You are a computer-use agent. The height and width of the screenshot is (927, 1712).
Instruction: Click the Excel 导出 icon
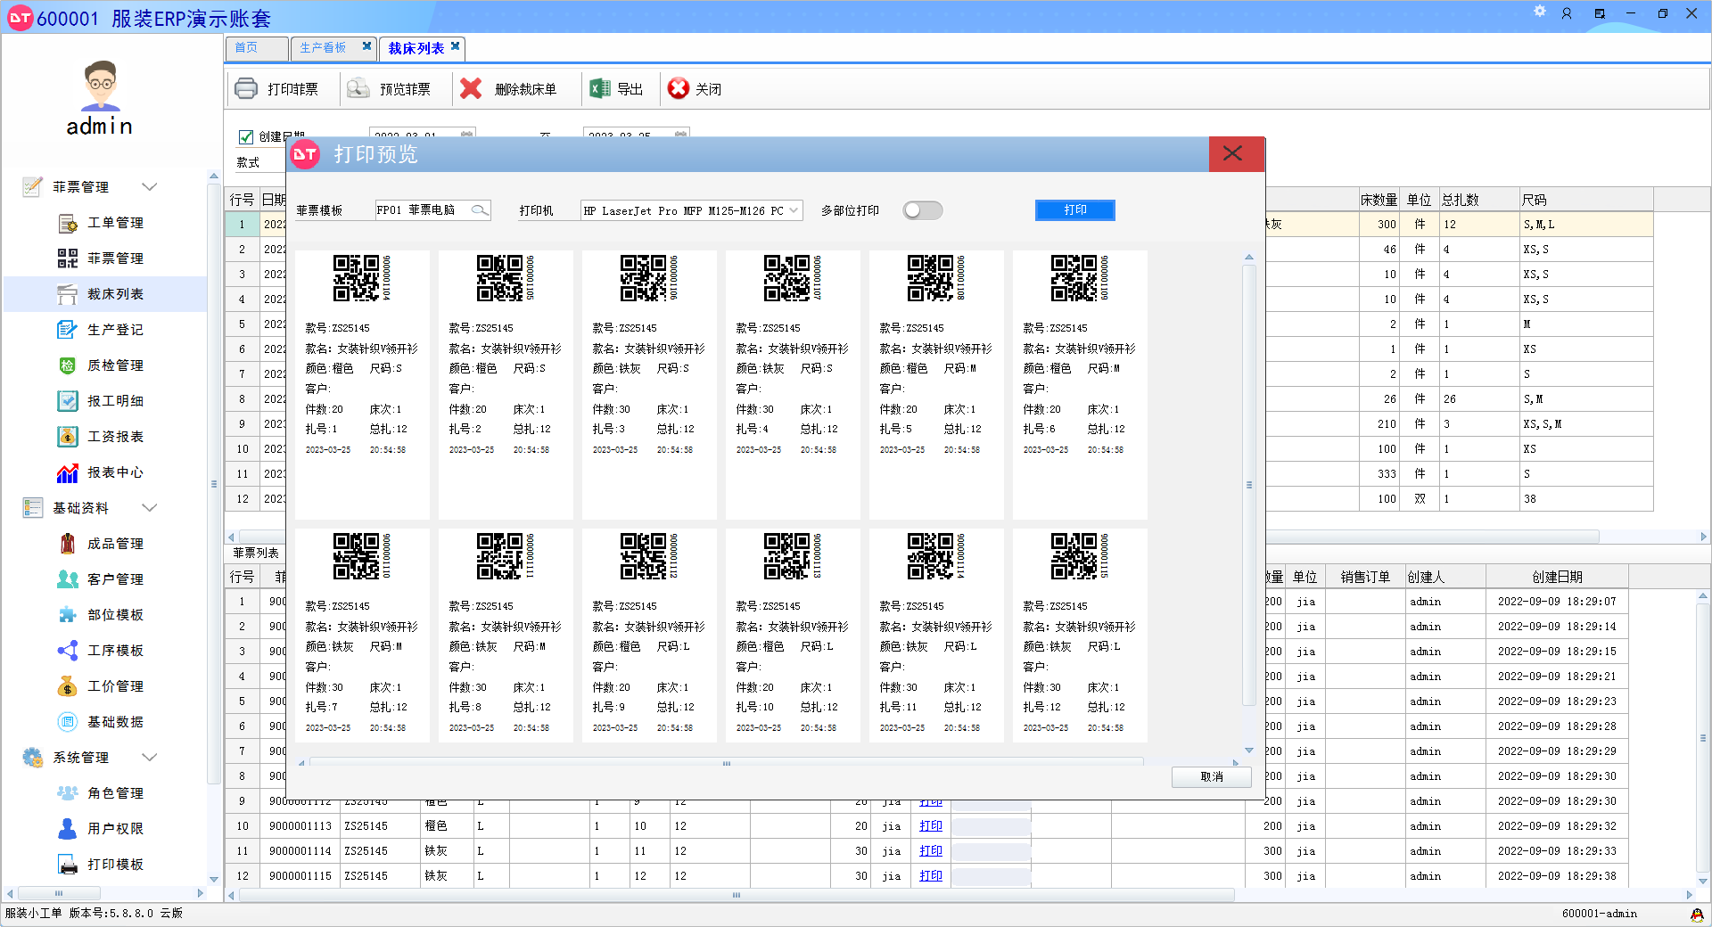tap(600, 88)
